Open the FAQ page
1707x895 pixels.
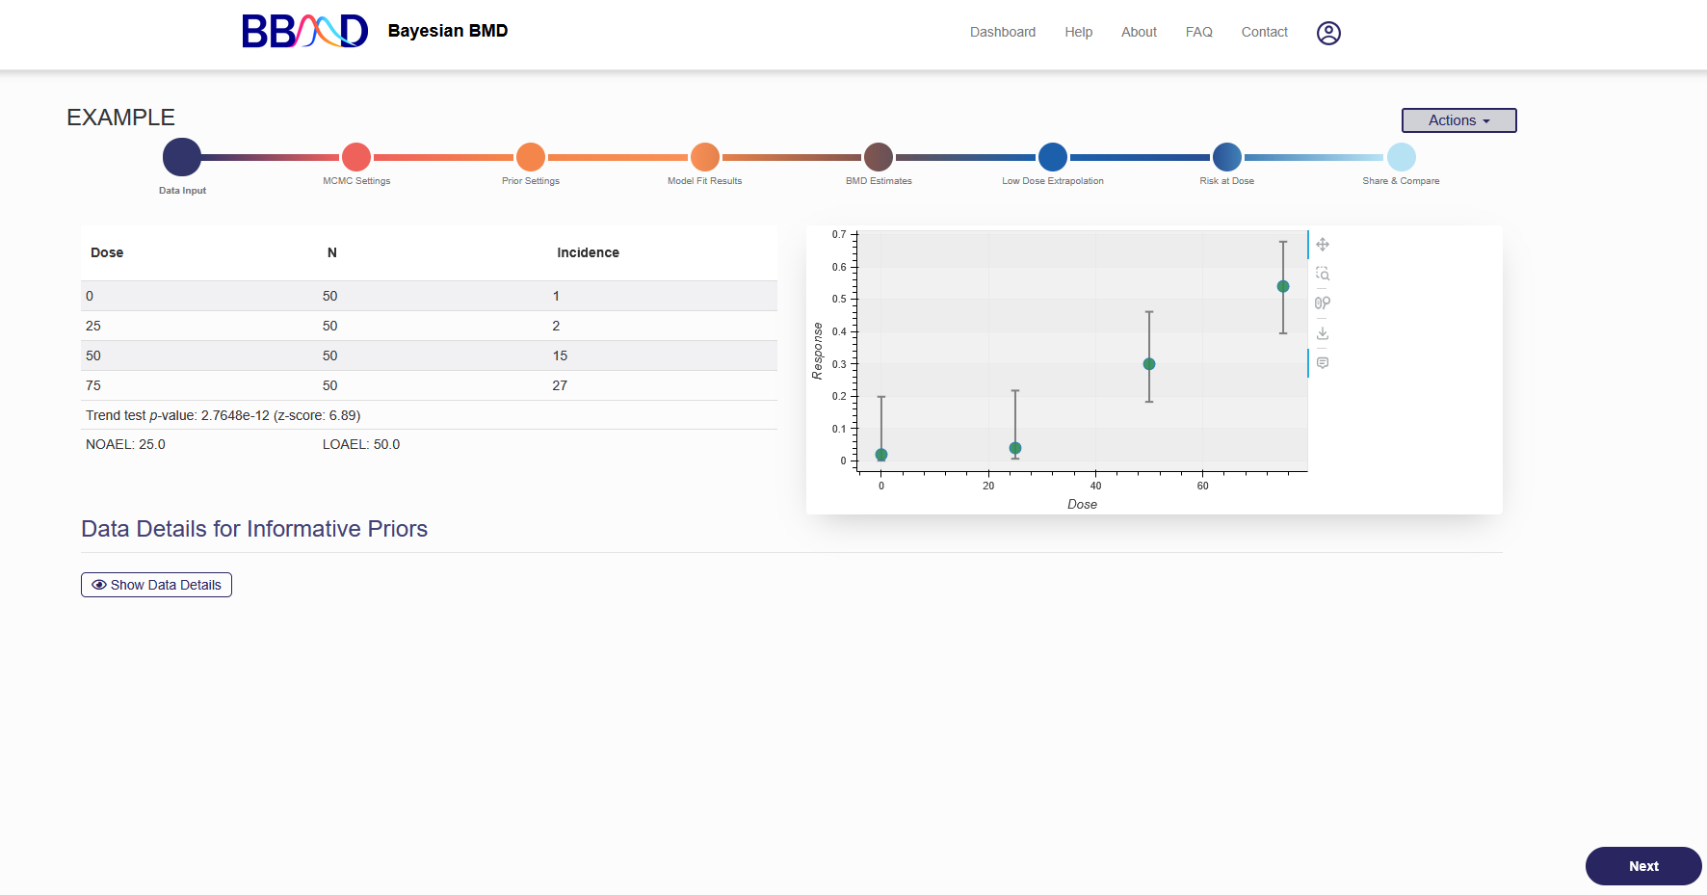click(1198, 32)
